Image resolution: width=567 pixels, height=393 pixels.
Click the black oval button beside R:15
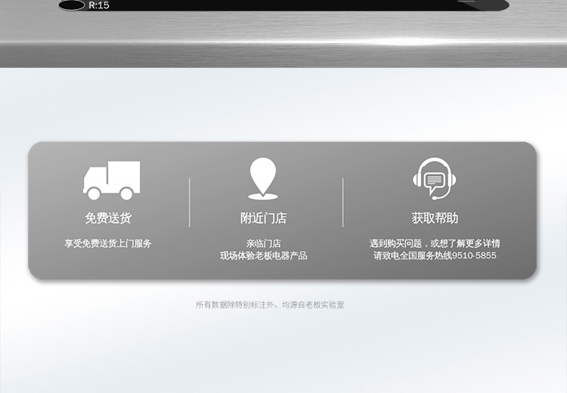tap(71, 5)
